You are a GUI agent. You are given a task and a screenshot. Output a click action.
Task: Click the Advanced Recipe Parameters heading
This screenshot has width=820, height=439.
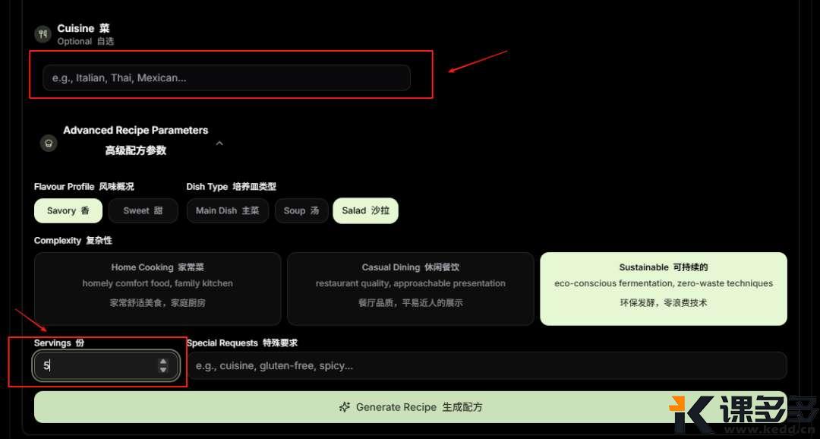pos(135,141)
